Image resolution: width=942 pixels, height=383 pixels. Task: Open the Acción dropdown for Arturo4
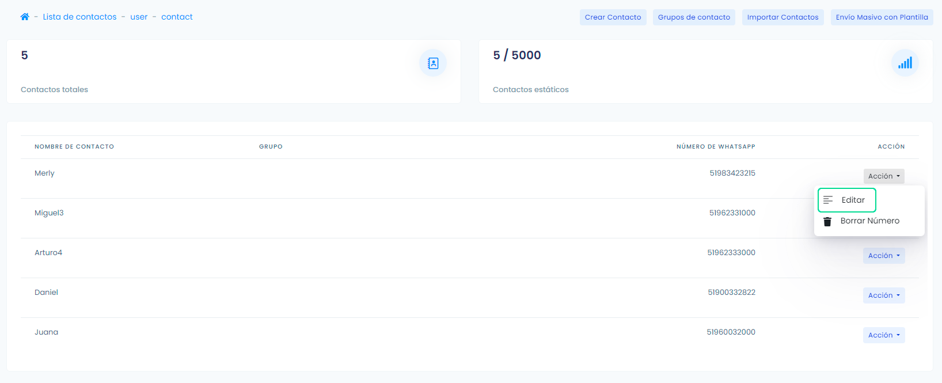pos(883,256)
